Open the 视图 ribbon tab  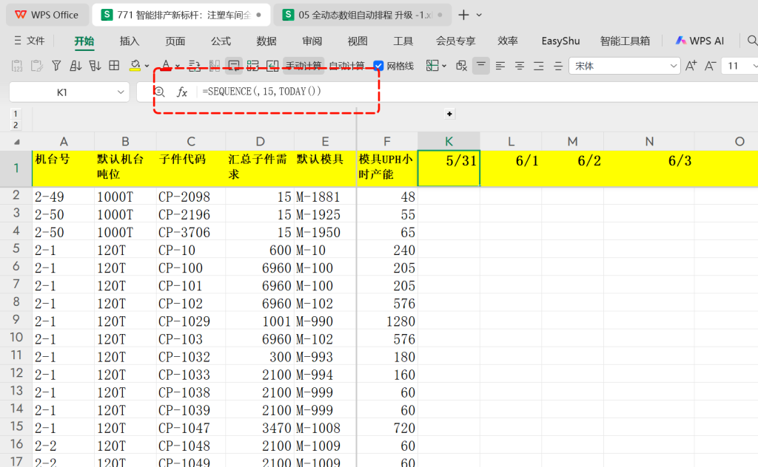click(x=358, y=41)
